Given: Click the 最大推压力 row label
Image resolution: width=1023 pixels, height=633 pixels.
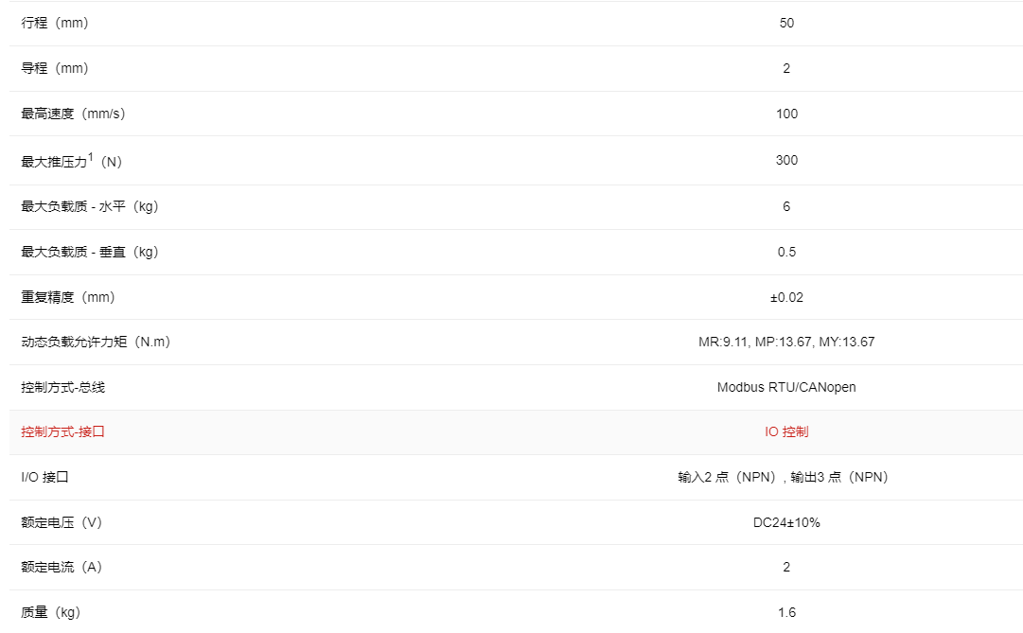Looking at the screenshot, I should pos(71,161).
